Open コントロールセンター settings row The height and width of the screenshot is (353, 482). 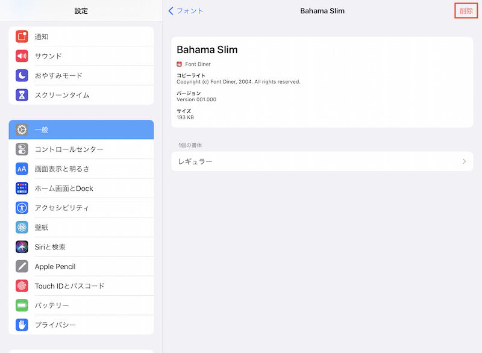click(x=81, y=149)
